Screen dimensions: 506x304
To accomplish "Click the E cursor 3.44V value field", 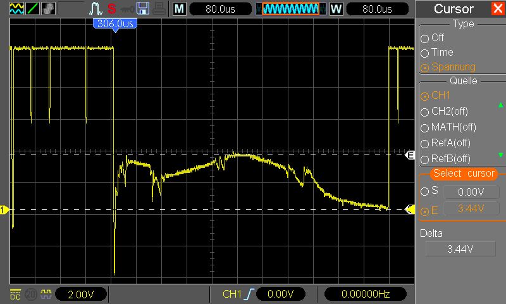I will 471,209.
